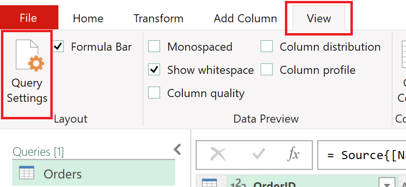Enable the Column profile checkbox
The image size is (406, 187).
(x=267, y=70)
